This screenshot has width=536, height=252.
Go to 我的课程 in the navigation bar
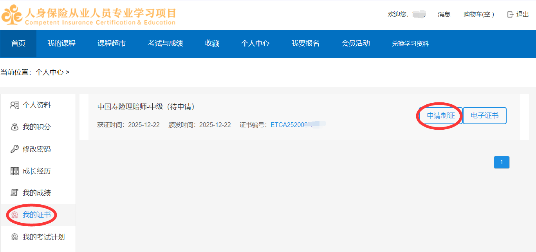(x=61, y=43)
